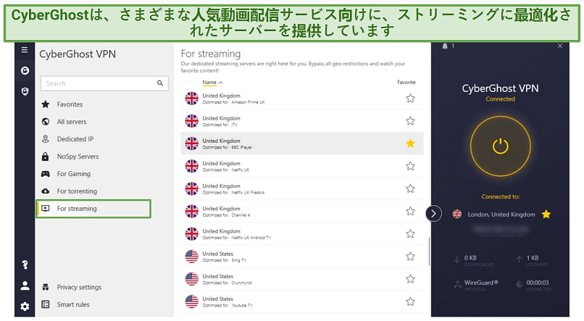This screenshot has width=584, height=321.
Task: Favorite the Crunchyroll server
Action: click(410, 279)
